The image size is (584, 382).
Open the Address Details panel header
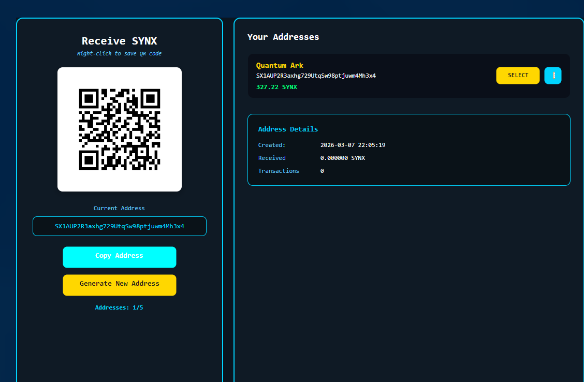[x=288, y=129]
